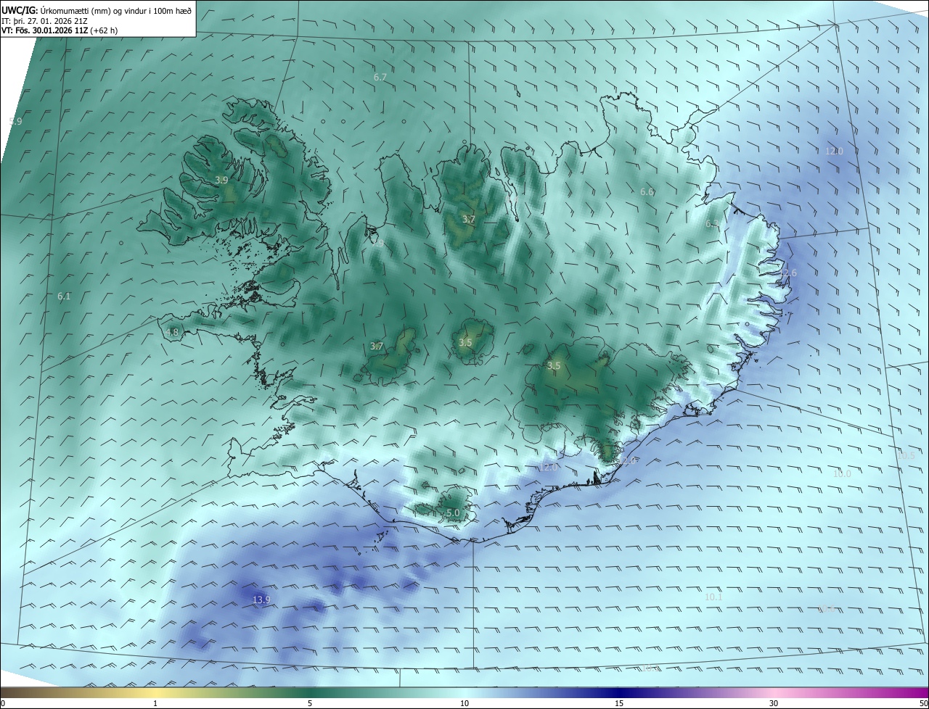Click the "50" tick on color scale
The width and height of the screenshot is (929, 709).
923,703
